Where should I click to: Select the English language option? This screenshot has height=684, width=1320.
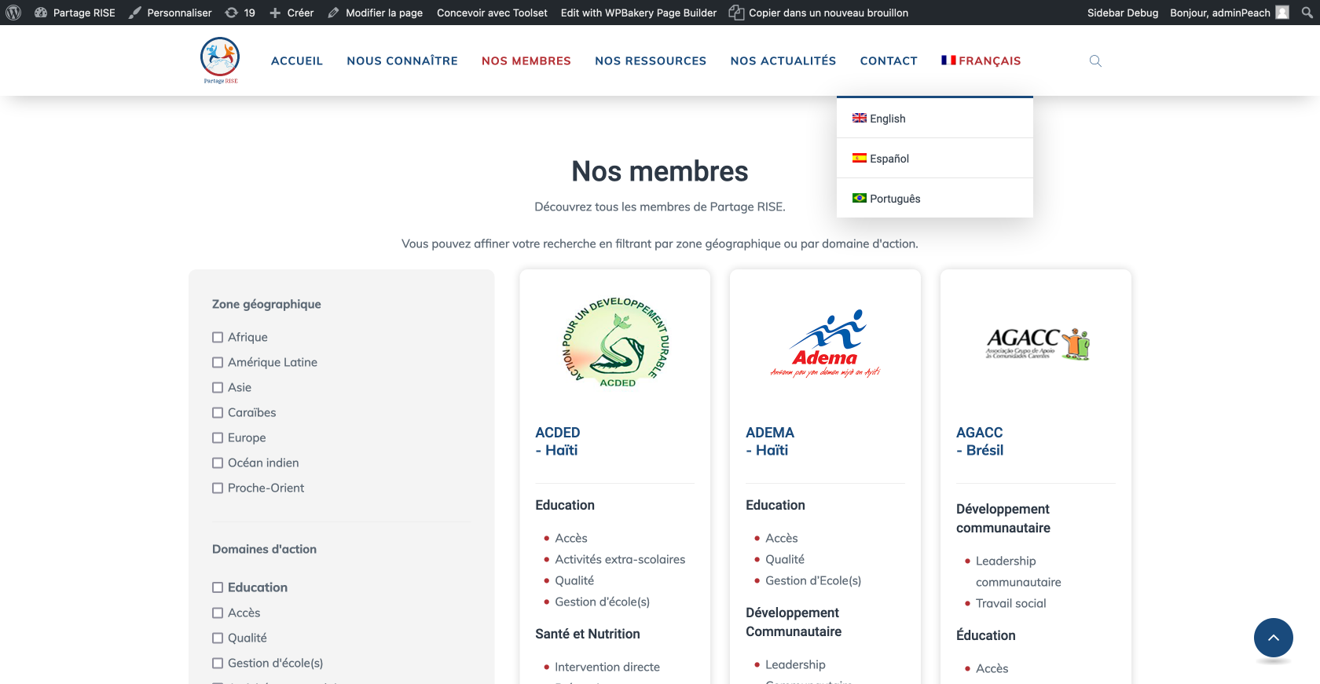935,119
